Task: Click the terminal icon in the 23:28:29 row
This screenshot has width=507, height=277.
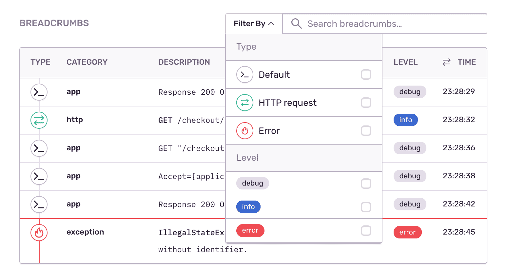Action: pyautogui.click(x=39, y=92)
